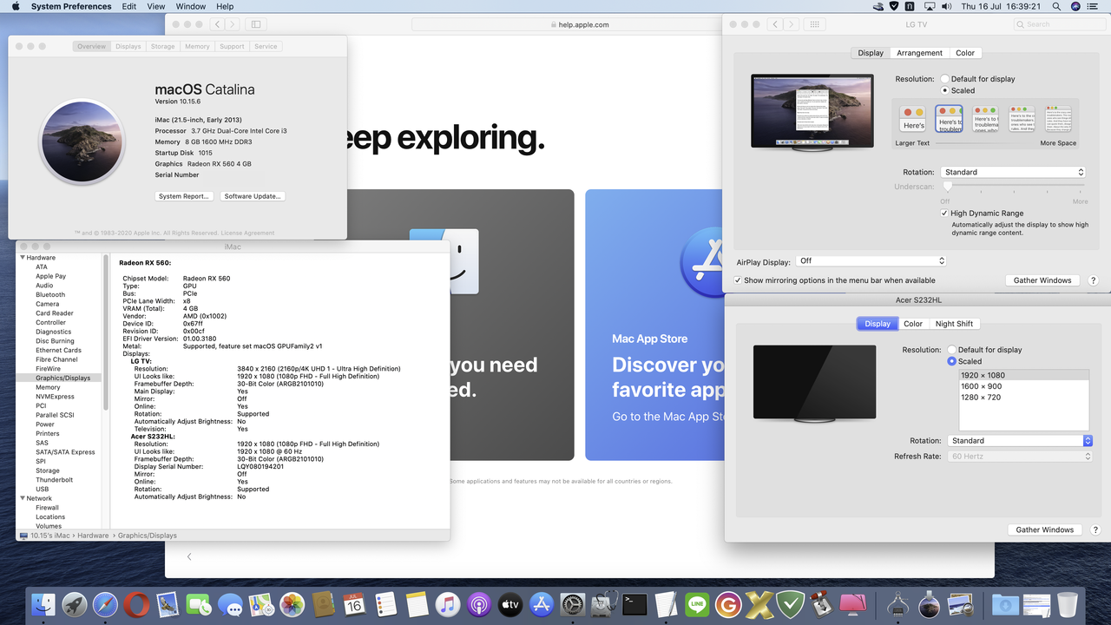Viewport: 1111px width, 625px height.
Task: Select Thunderbolt in the hardware list
Action: tap(54, 480)
